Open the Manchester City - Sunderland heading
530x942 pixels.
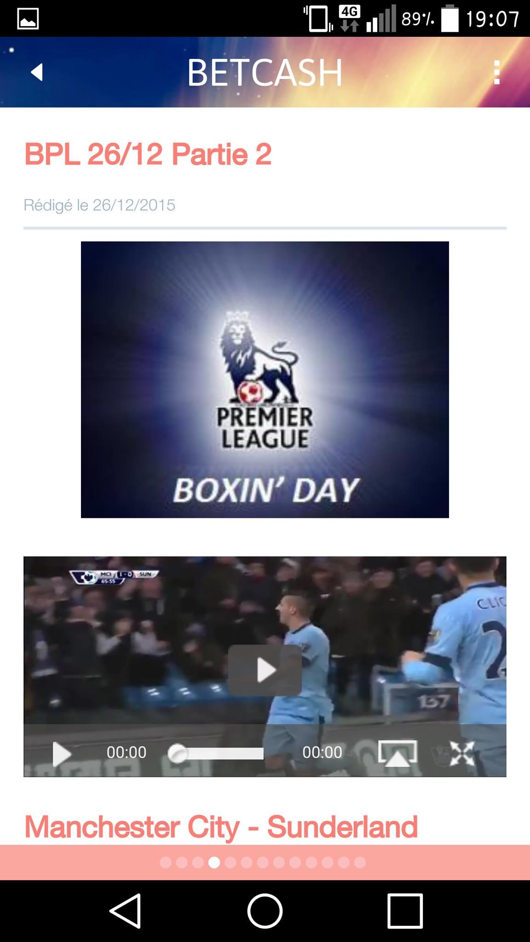point(221,827)
